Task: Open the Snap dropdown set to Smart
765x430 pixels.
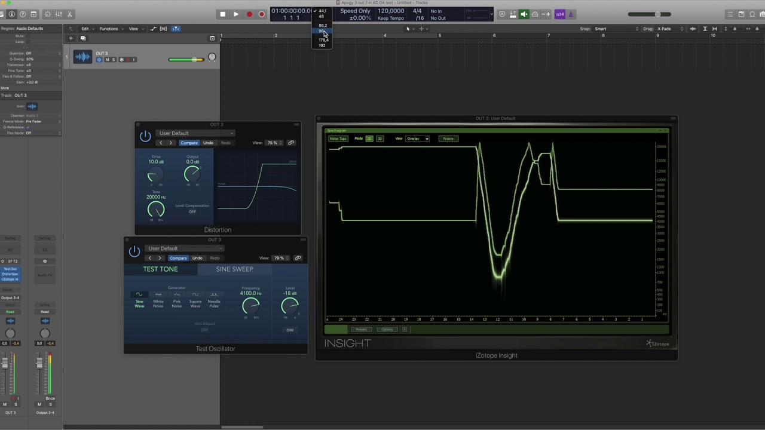Action: [617, 29]
